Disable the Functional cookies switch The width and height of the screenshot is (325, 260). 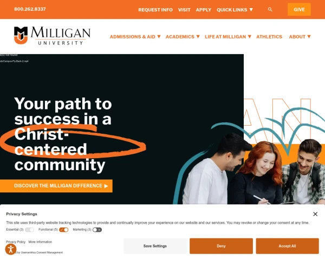point(63,230)
